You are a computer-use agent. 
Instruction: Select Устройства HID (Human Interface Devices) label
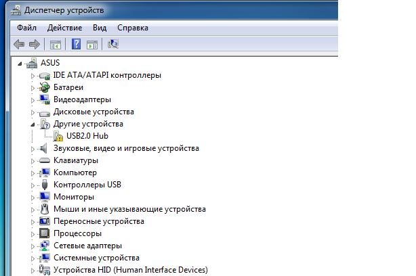[131, 270]
